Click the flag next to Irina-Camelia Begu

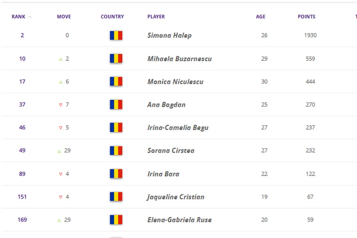pos(116,128)
